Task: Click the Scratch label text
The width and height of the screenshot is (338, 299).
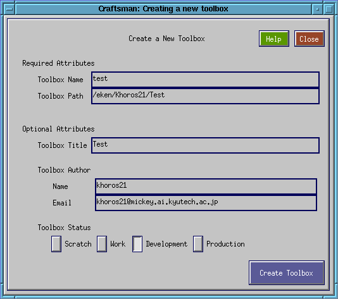Action: tap(78, 244)
